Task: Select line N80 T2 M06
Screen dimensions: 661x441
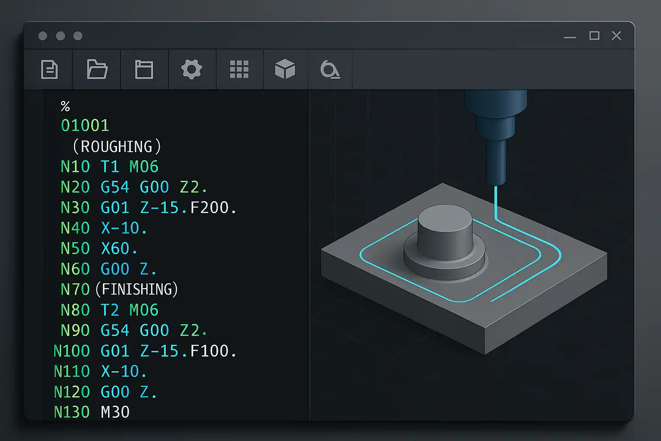Action: (x=110, y=310)
